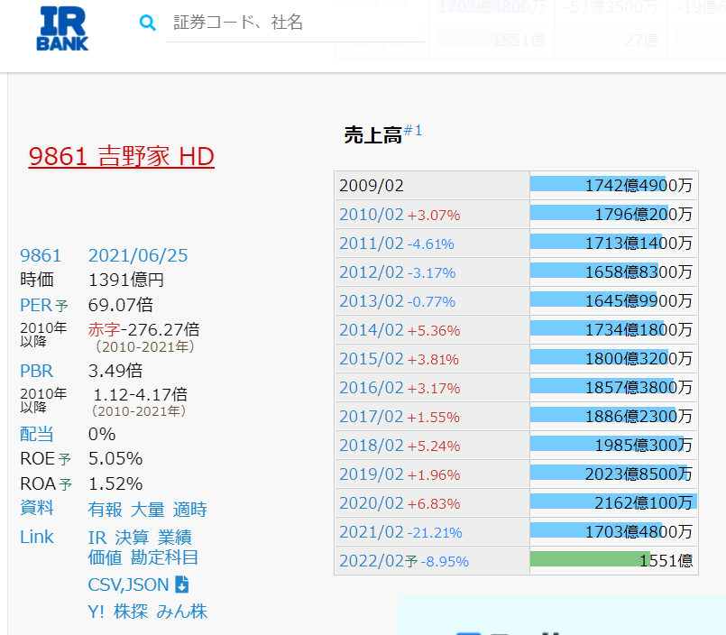
Task: Click the 1391億円 market cap value
Action: (x=126, y=280)
